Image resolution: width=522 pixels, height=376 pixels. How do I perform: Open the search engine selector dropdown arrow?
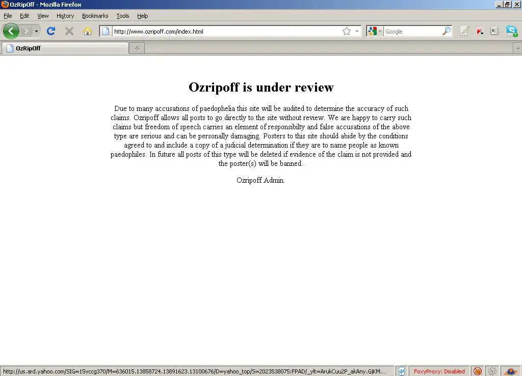(380, 31)
